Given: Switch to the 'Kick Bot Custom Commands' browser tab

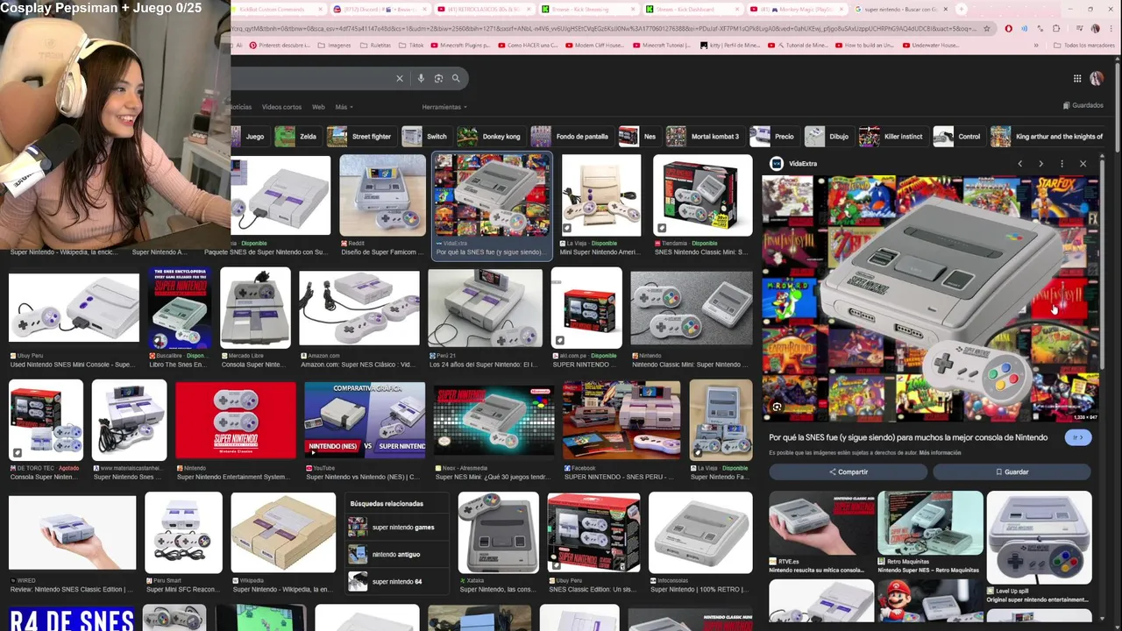Looking at the screenshot, I should [279, 9].
